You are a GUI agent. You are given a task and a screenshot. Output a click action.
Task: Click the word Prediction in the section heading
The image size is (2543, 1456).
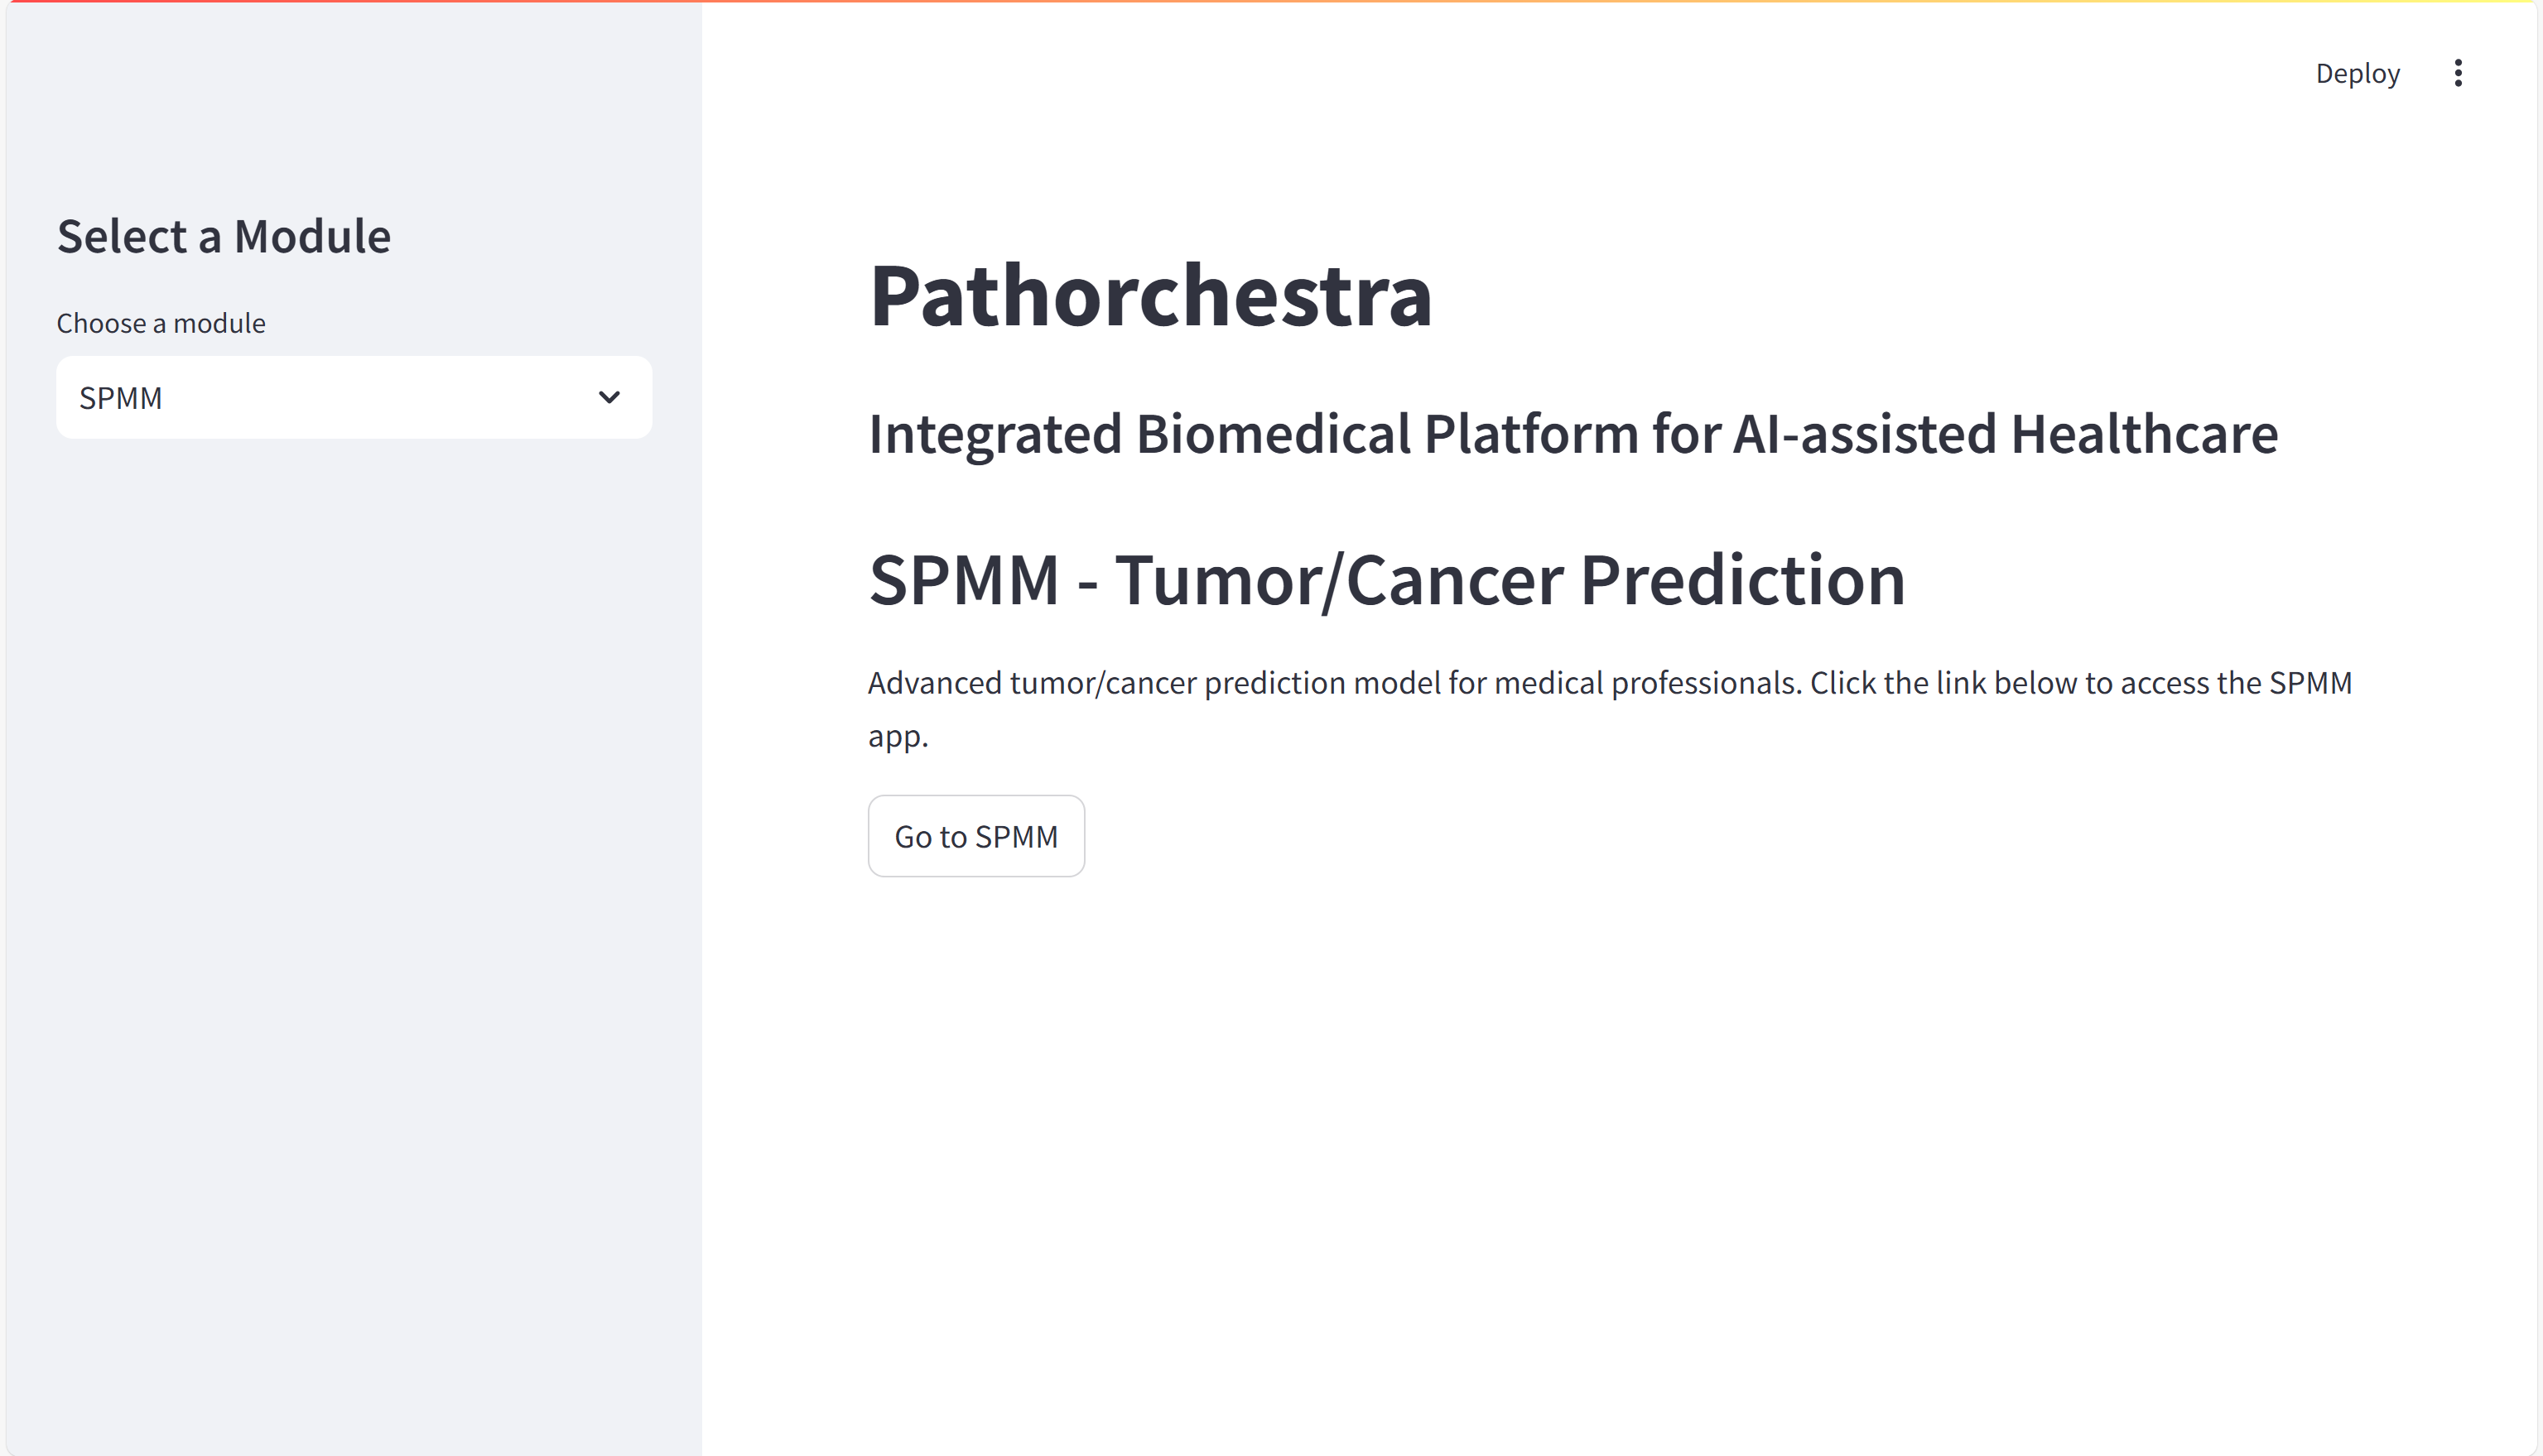pyautogui.click(x=1741, y=580)
